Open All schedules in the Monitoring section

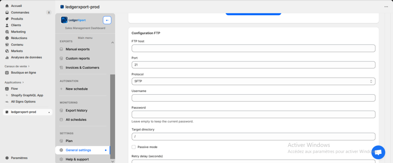click(x=76, y=120)
